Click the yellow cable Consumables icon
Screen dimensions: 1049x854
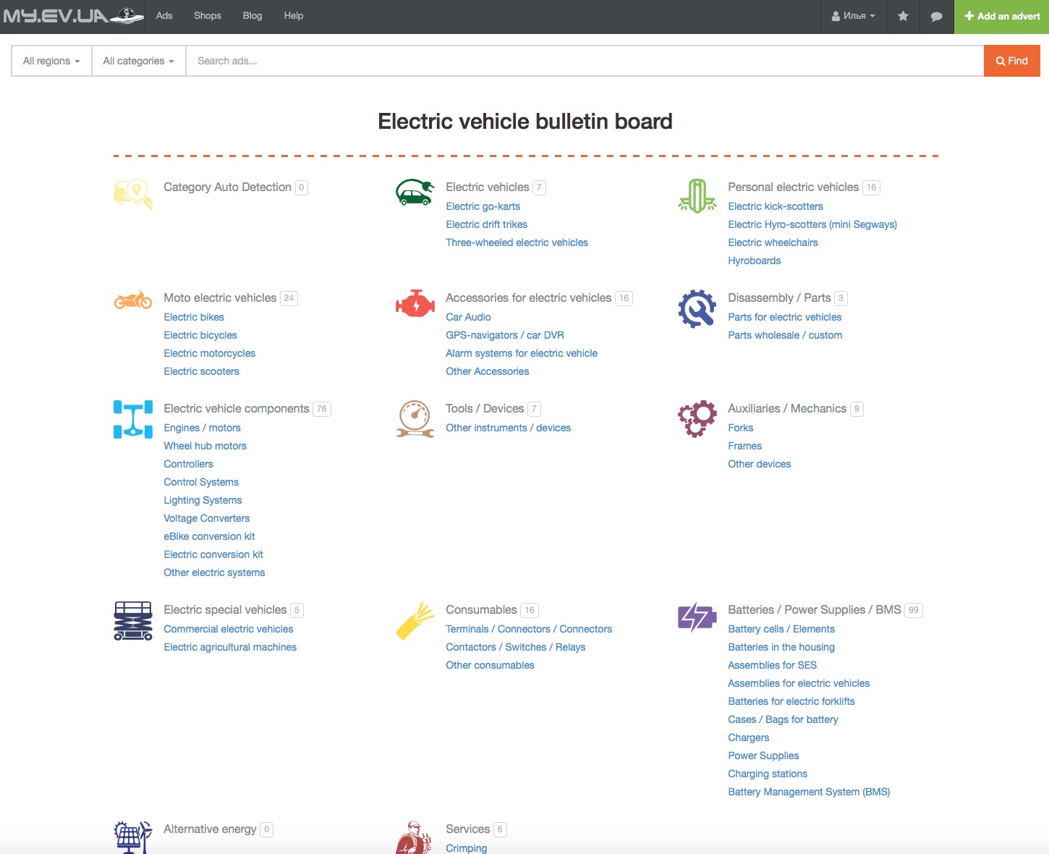415,620
